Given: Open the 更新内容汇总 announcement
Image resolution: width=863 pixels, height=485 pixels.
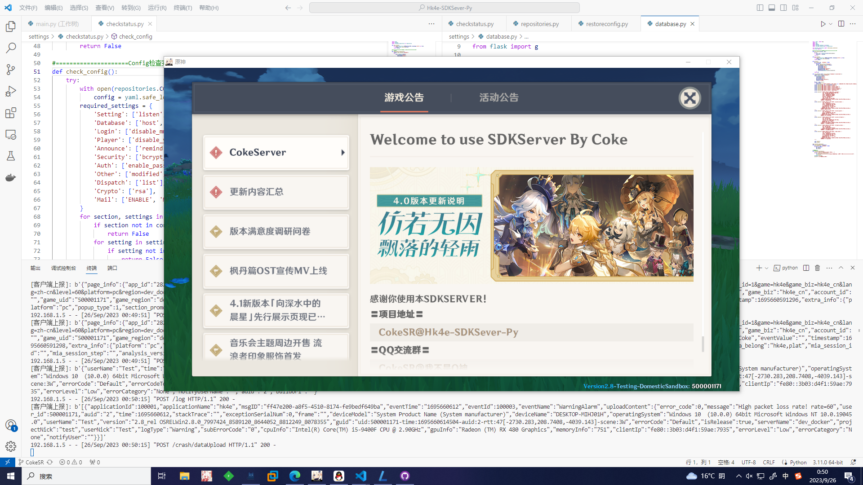Looking at the screenshot, I should (276, 192).
